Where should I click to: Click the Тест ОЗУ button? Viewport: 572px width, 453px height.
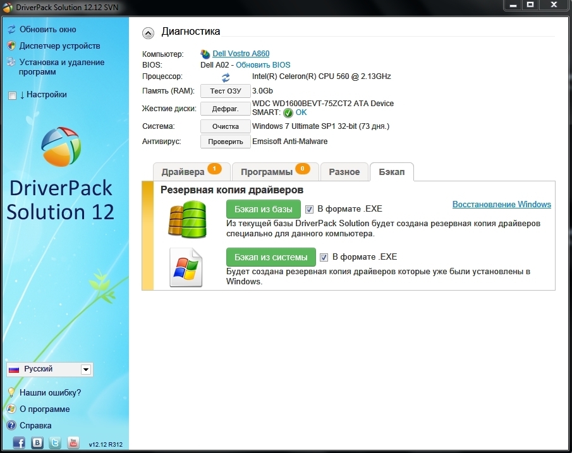click(x=226, y=91)
